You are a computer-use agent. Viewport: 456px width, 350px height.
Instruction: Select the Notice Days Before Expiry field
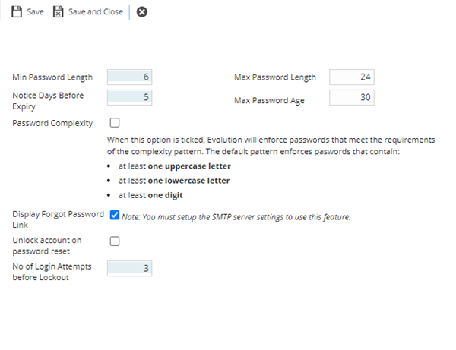131,97
